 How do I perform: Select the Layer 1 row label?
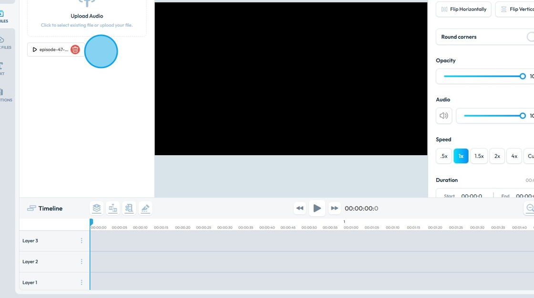[30, 282]
